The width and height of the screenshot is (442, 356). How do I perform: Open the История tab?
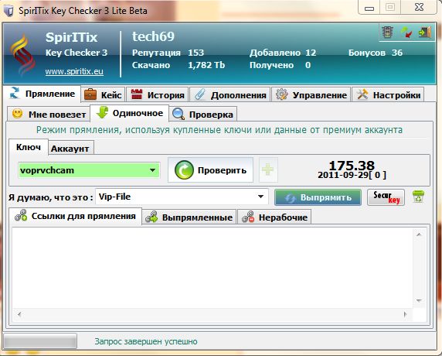click(158, 95)
